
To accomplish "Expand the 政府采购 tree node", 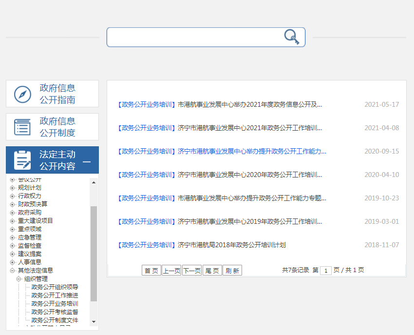I will click(x=13, y=213).
